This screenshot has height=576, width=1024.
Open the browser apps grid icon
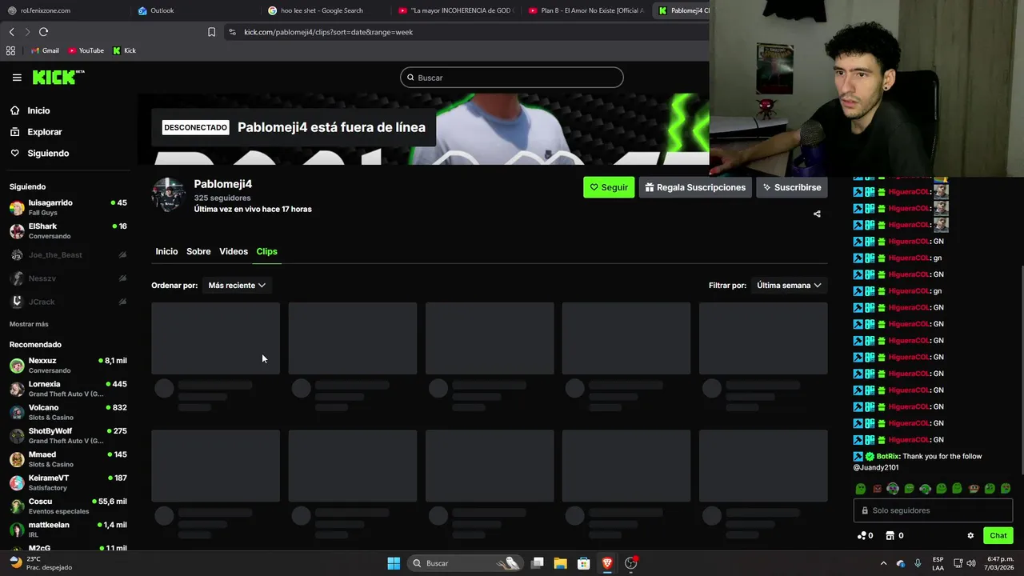point(10,50)
